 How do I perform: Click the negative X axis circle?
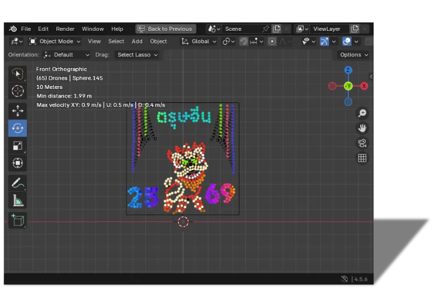pos(332,86)
